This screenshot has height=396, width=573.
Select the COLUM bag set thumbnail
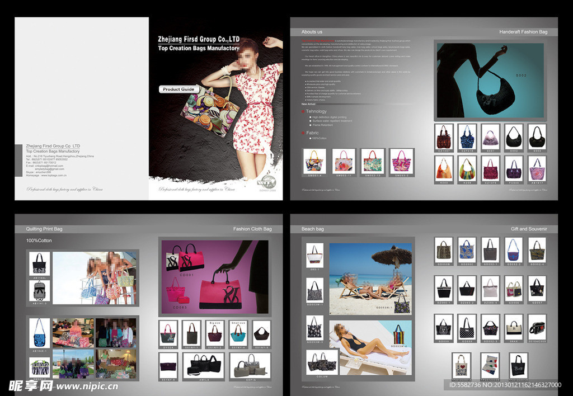coord(322,362)
